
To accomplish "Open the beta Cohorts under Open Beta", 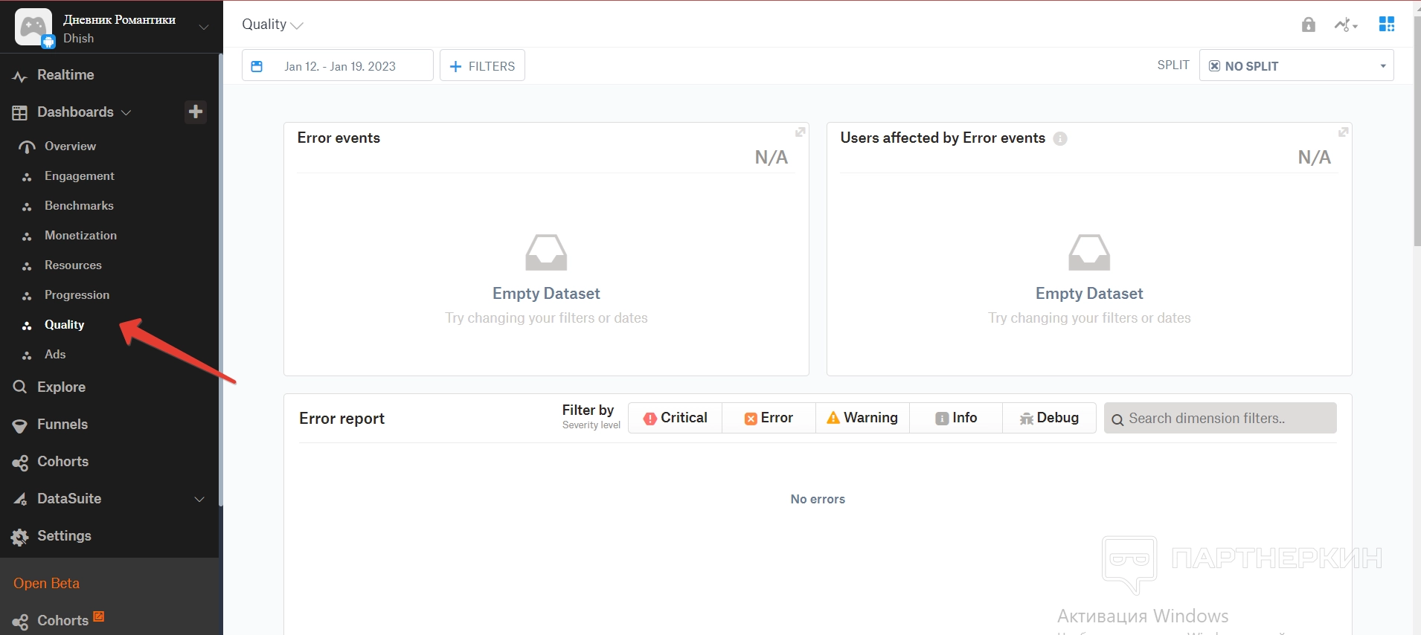I will tap(62, 620).
